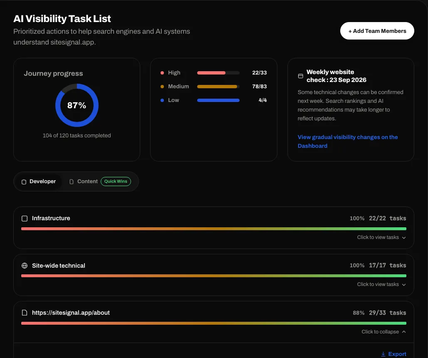The height and width of the screenshot is (358, 428).
Task: Click the Medium priority label
Action: coord(178,86)
